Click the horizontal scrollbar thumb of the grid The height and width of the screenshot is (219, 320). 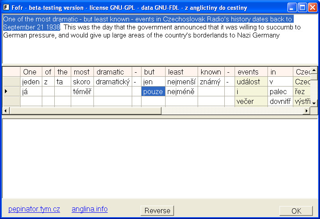tap(85, 111)
